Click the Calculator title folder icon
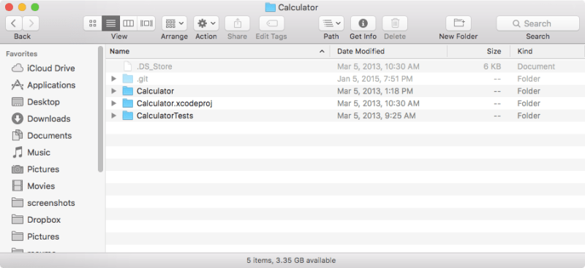Screen dimensions: 585x268 tap(270, 7)
